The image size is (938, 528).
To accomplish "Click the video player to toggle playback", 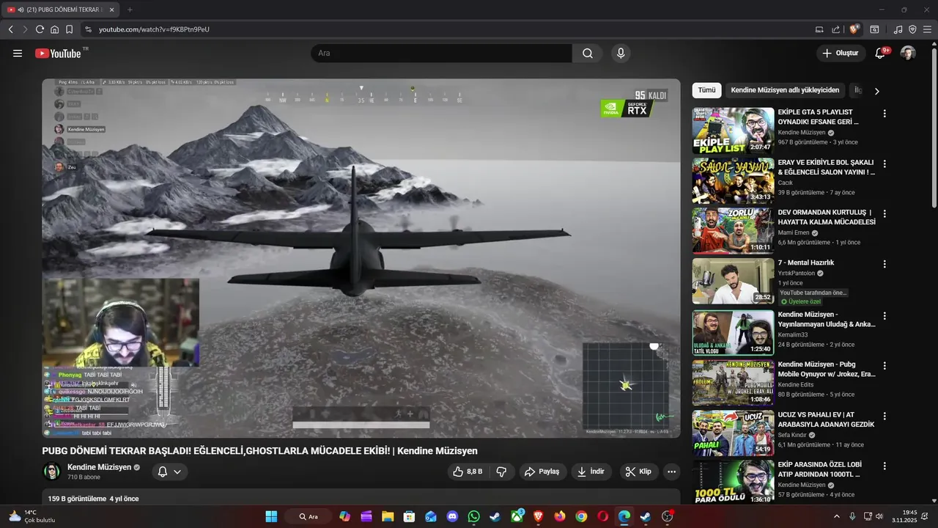I will coord(361,258).
